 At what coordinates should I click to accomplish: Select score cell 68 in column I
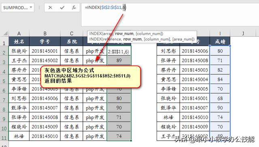220,99
